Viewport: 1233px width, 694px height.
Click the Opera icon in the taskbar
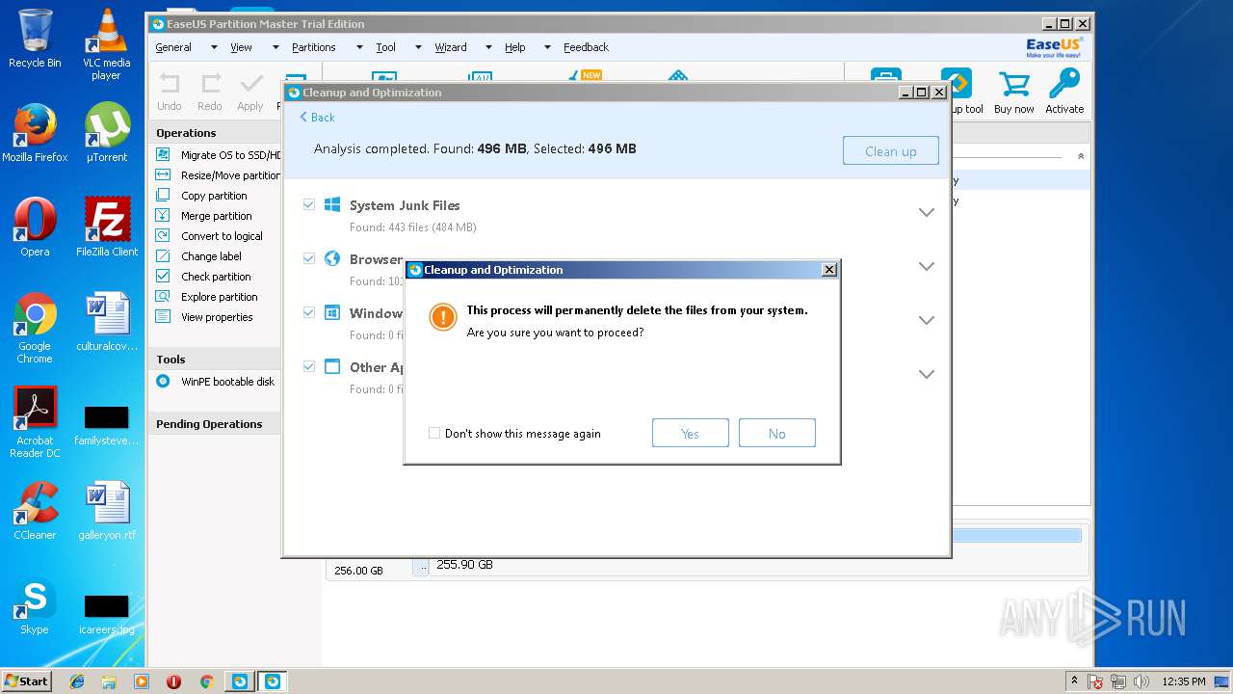pos(173,681)
